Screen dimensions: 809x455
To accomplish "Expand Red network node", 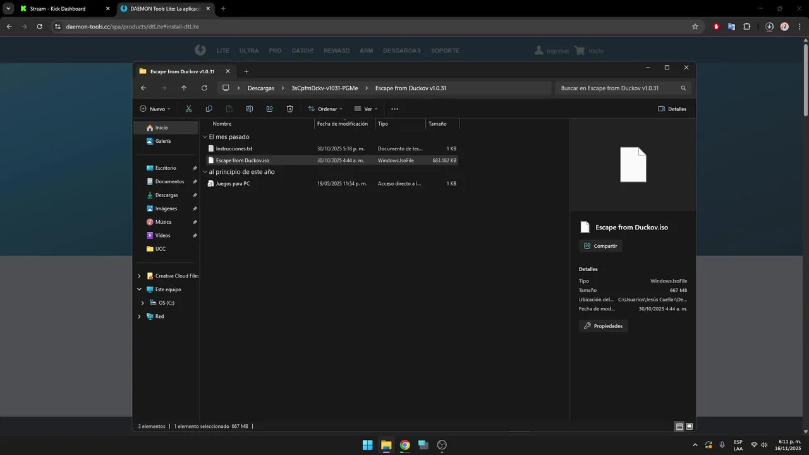I will pyautogui.click(x=140, y=317).
